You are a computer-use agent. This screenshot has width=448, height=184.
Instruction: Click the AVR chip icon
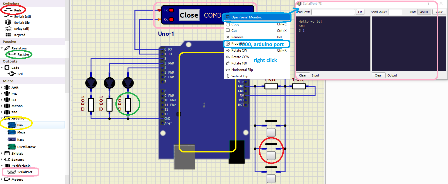pos(7,88)
